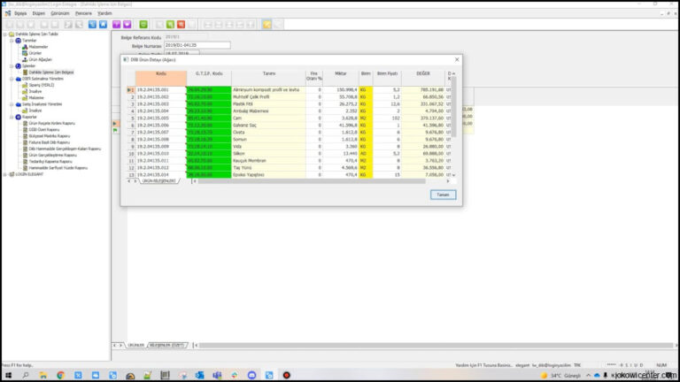
Task: Click the green toolbar icon
Action: pos(144,24)
